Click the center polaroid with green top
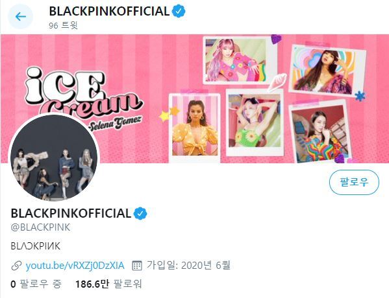Screen dimensions: 389x298 click(255, 122)
